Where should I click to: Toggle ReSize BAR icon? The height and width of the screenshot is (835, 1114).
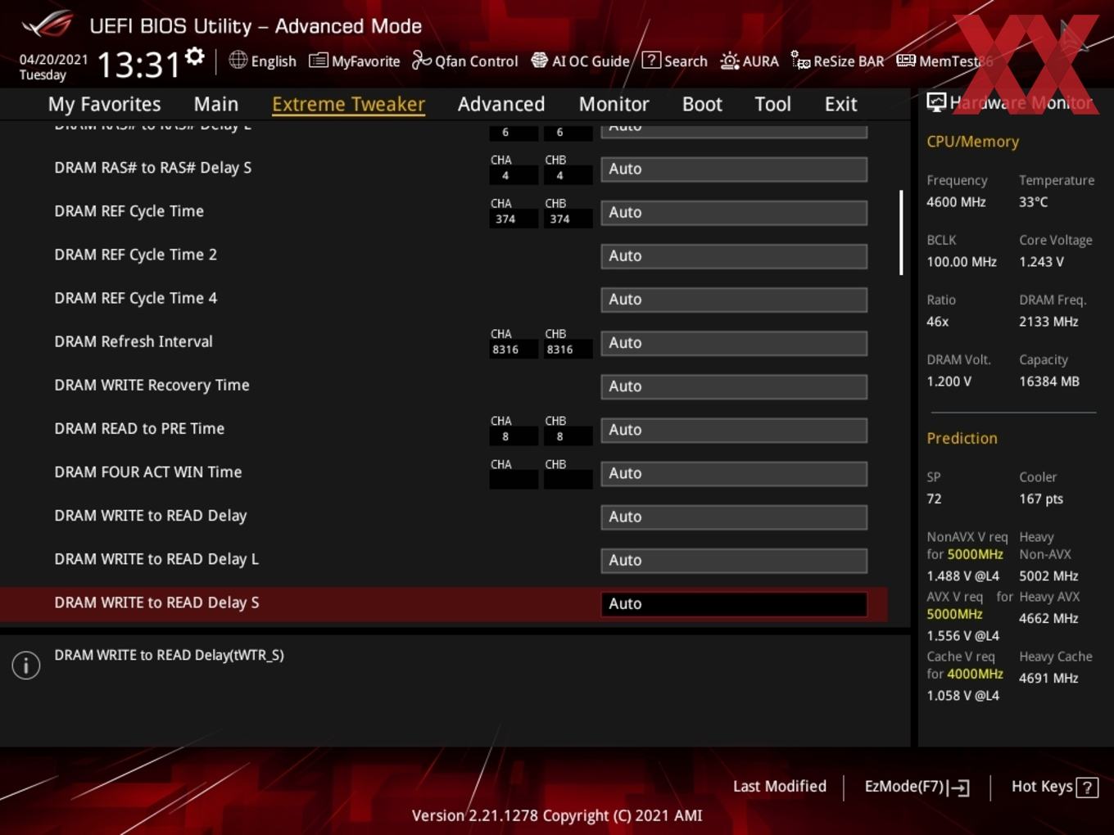[x=800, y=60]
